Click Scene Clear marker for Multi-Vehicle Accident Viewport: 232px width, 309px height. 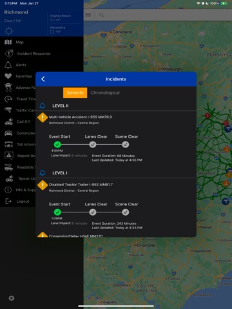tap(126, 144)
